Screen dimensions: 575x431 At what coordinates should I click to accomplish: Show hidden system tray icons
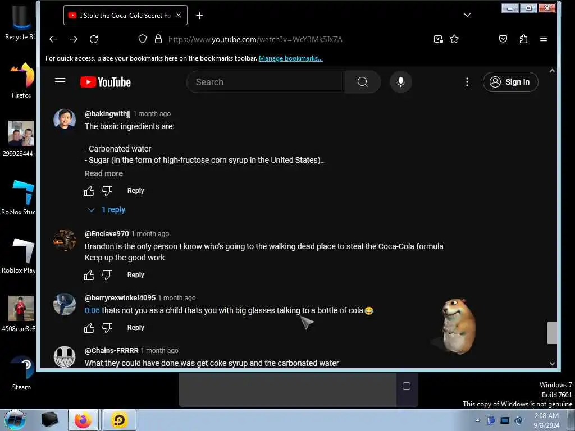(x=477, y=420)
